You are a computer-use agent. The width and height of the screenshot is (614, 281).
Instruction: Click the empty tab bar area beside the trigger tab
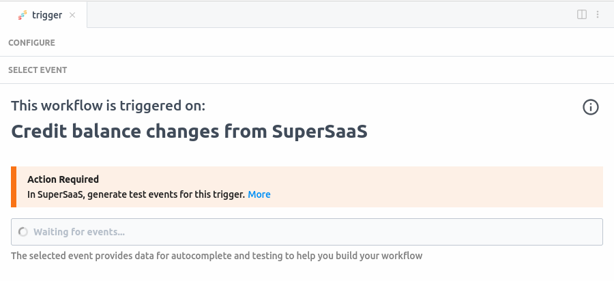(x=327, y=14)
